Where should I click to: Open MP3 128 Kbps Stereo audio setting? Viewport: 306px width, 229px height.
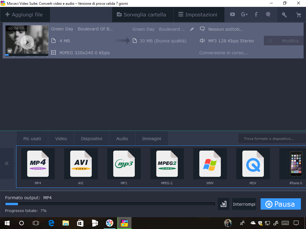tap(231, 41)
